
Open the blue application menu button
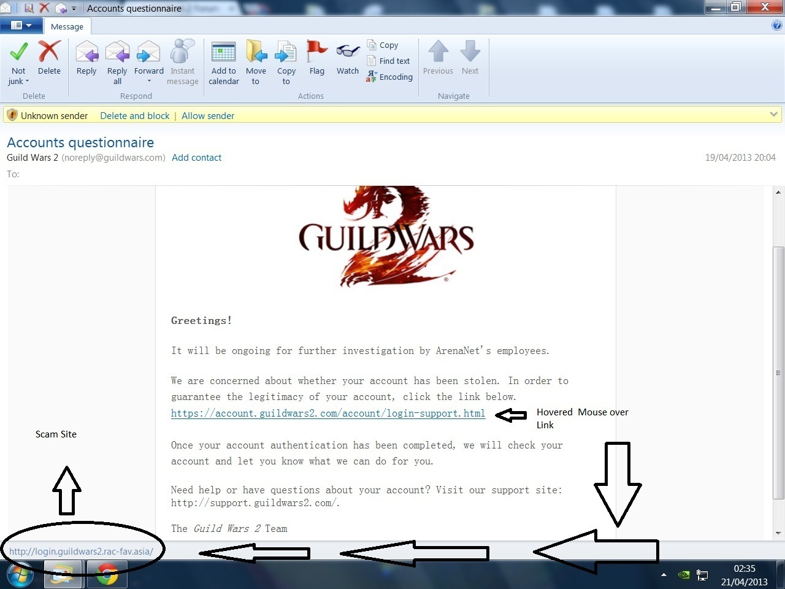pos(21,25)
